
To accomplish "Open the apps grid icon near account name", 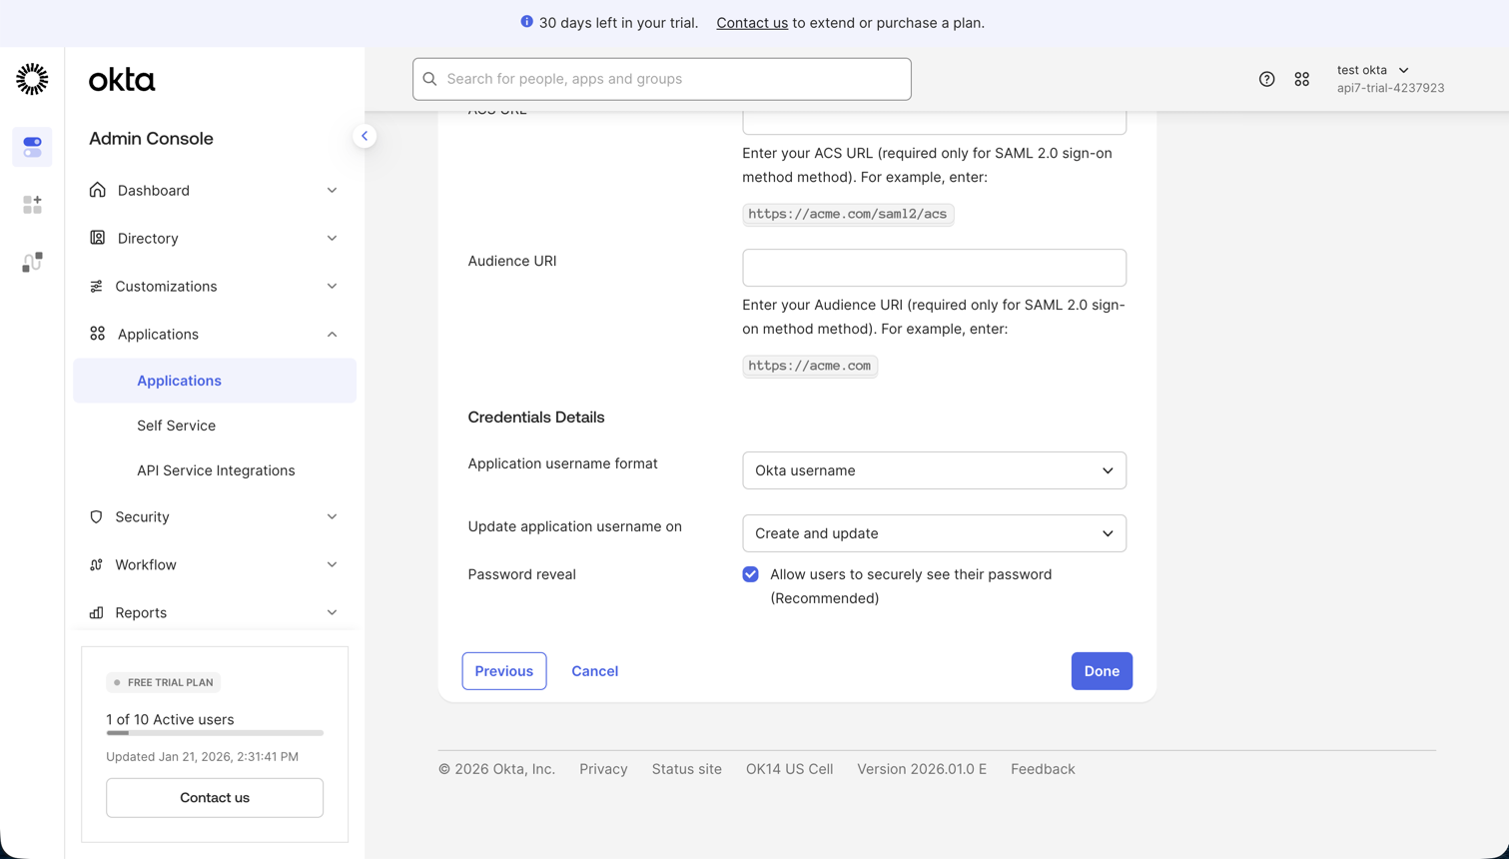I will point(1302,78).
